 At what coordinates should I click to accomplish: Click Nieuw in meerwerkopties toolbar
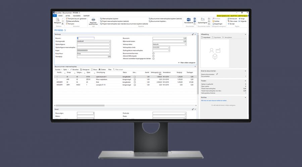[x=94, y=69]
